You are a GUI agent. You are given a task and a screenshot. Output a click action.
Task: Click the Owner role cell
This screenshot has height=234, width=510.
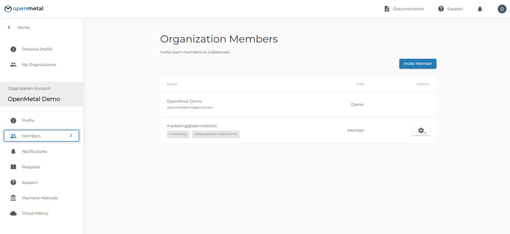pos(358,104)
